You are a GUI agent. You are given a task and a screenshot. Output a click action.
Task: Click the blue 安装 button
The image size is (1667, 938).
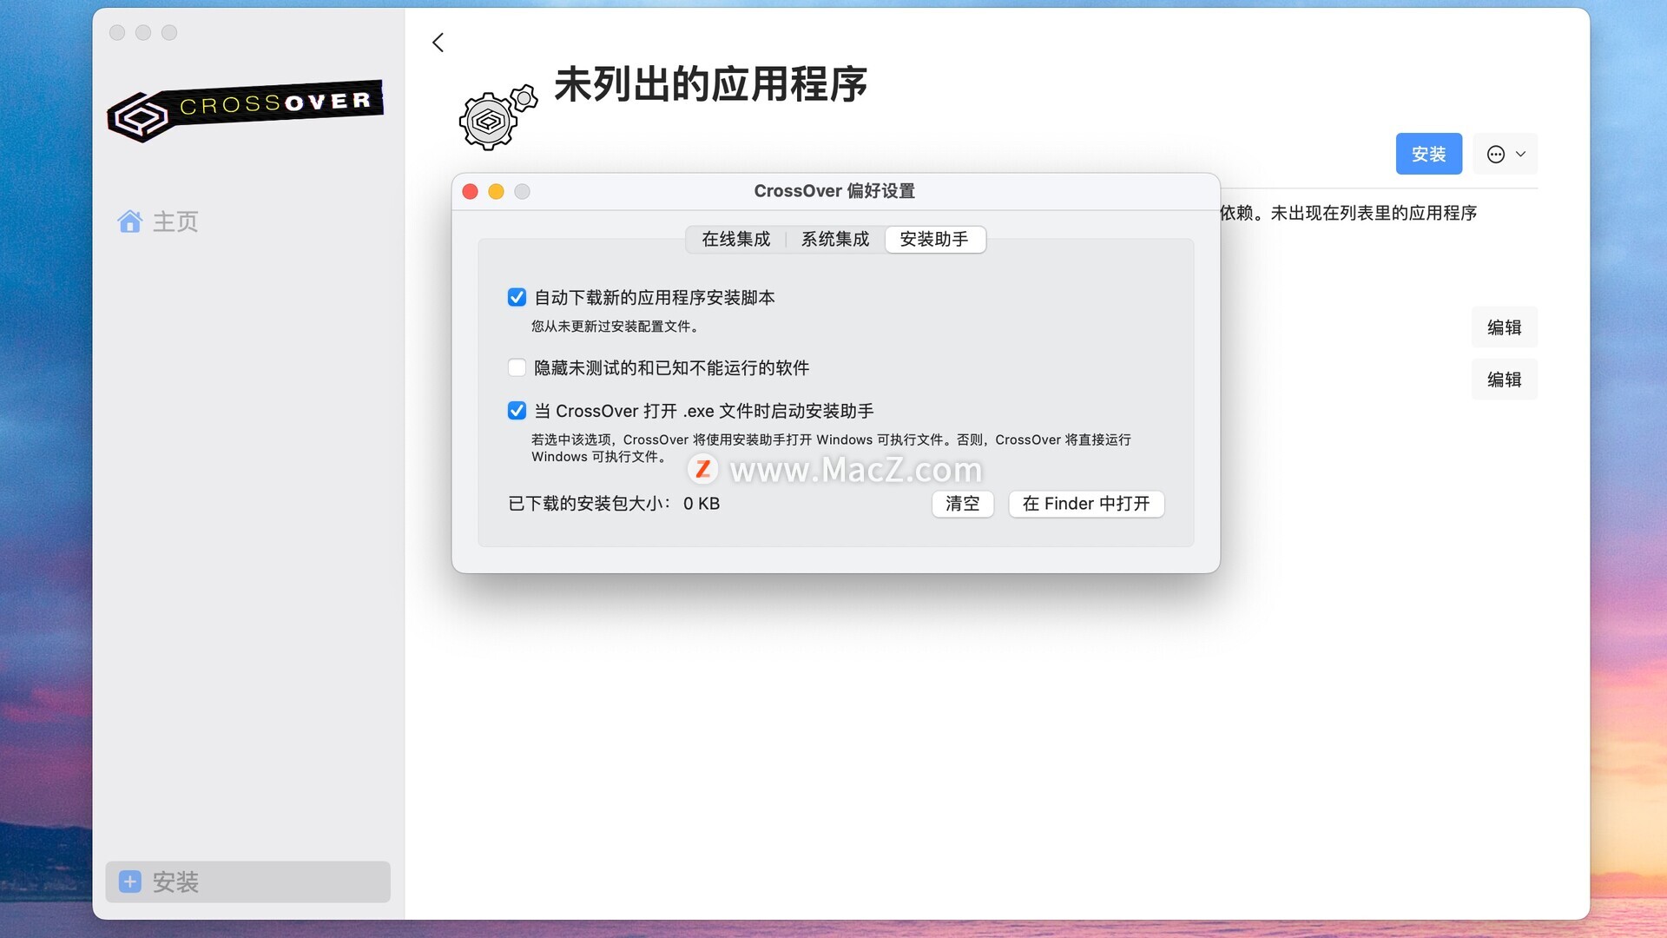[x=1428, y=154]
